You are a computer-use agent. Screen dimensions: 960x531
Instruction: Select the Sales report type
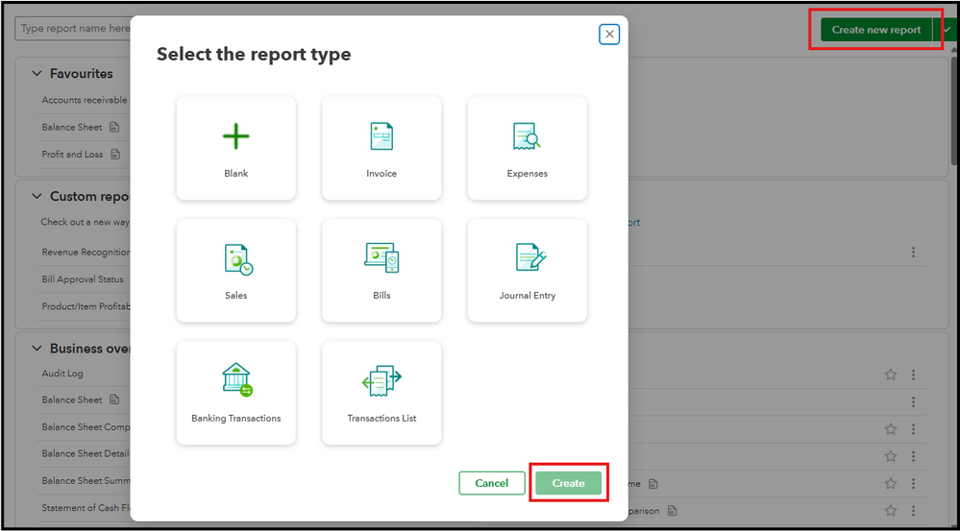235,271
